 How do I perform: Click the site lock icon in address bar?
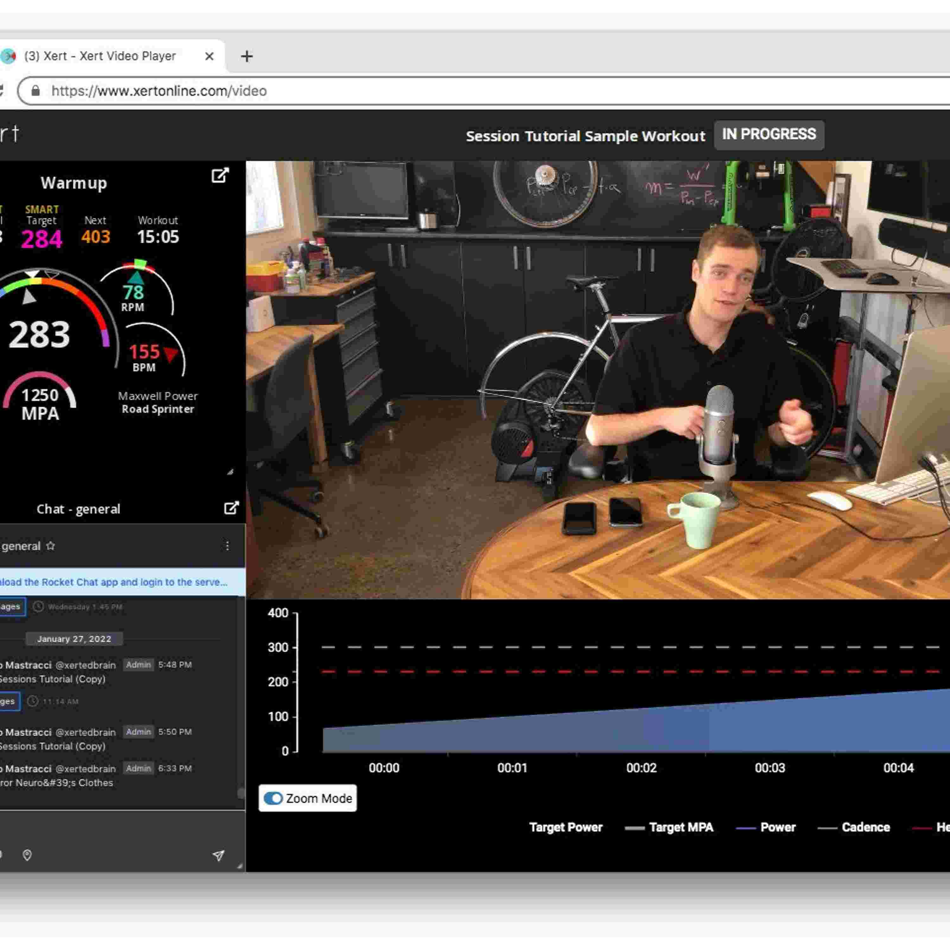click(x=35, y=91)
